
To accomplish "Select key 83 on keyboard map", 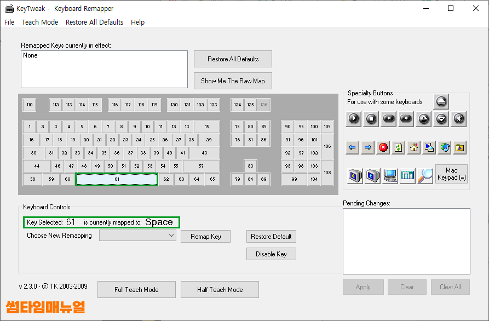I will (250, 166).
